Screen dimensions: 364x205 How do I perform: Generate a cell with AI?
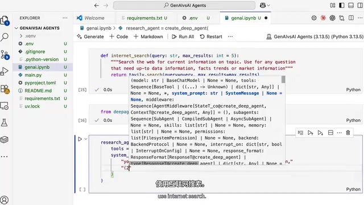pyautogui.click(x=90, y=36)
